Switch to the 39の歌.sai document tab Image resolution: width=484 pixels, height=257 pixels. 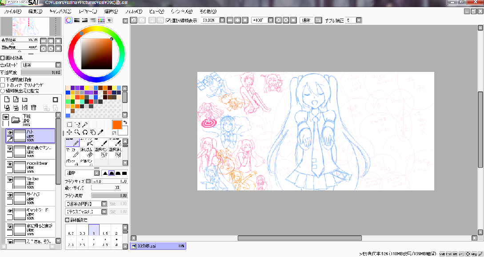tap(158, 246)
